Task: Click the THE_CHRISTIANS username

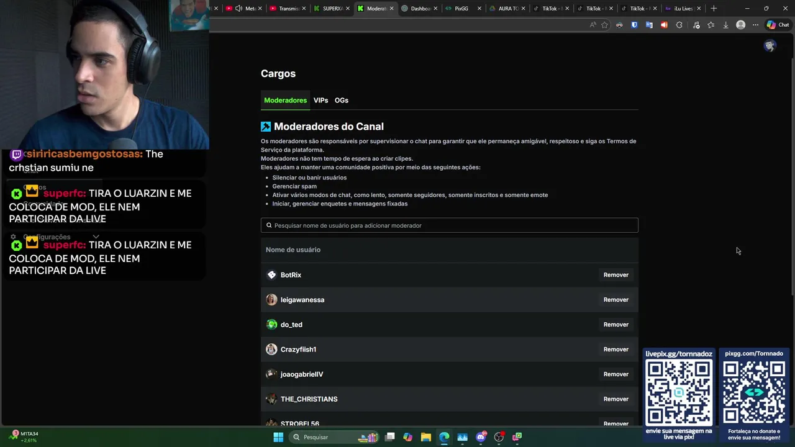Action: [x=309, y=399]
